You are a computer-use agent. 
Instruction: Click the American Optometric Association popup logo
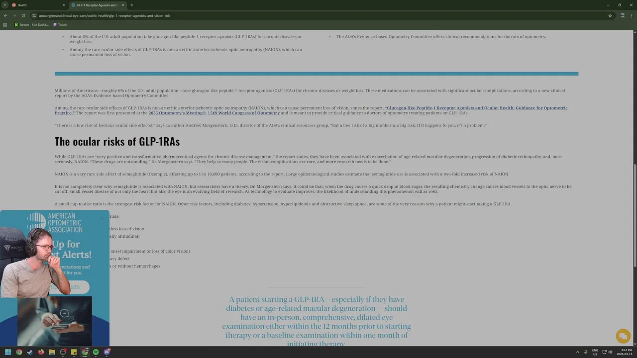tap(55, 223)
